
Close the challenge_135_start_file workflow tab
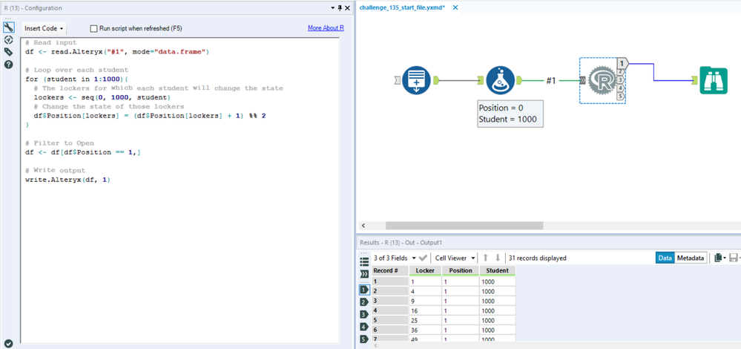coord(455,7)
